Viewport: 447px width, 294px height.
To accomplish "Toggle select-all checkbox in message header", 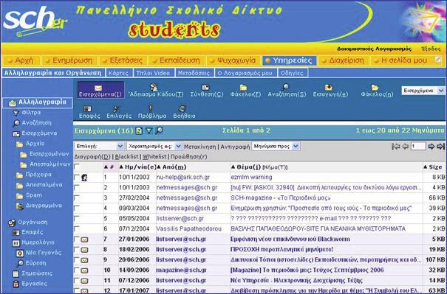I will (x=77, y=167).
